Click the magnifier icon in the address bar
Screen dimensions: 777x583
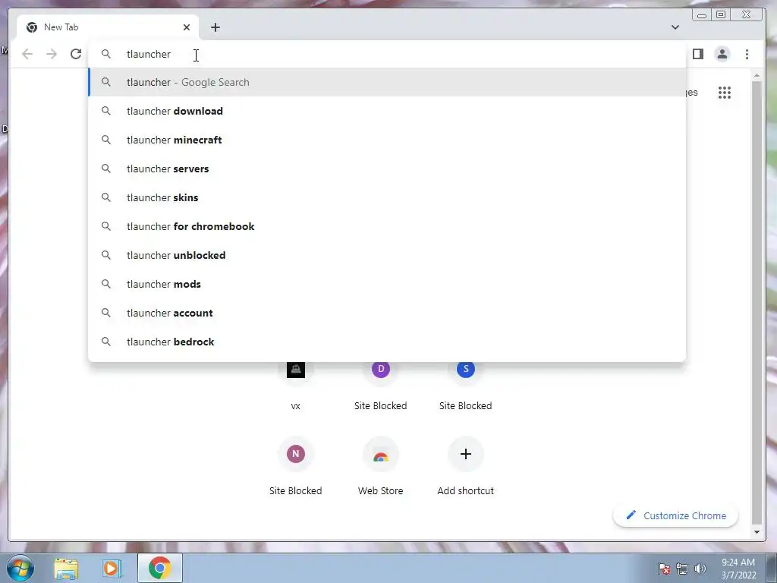click(x=106, y=54)
